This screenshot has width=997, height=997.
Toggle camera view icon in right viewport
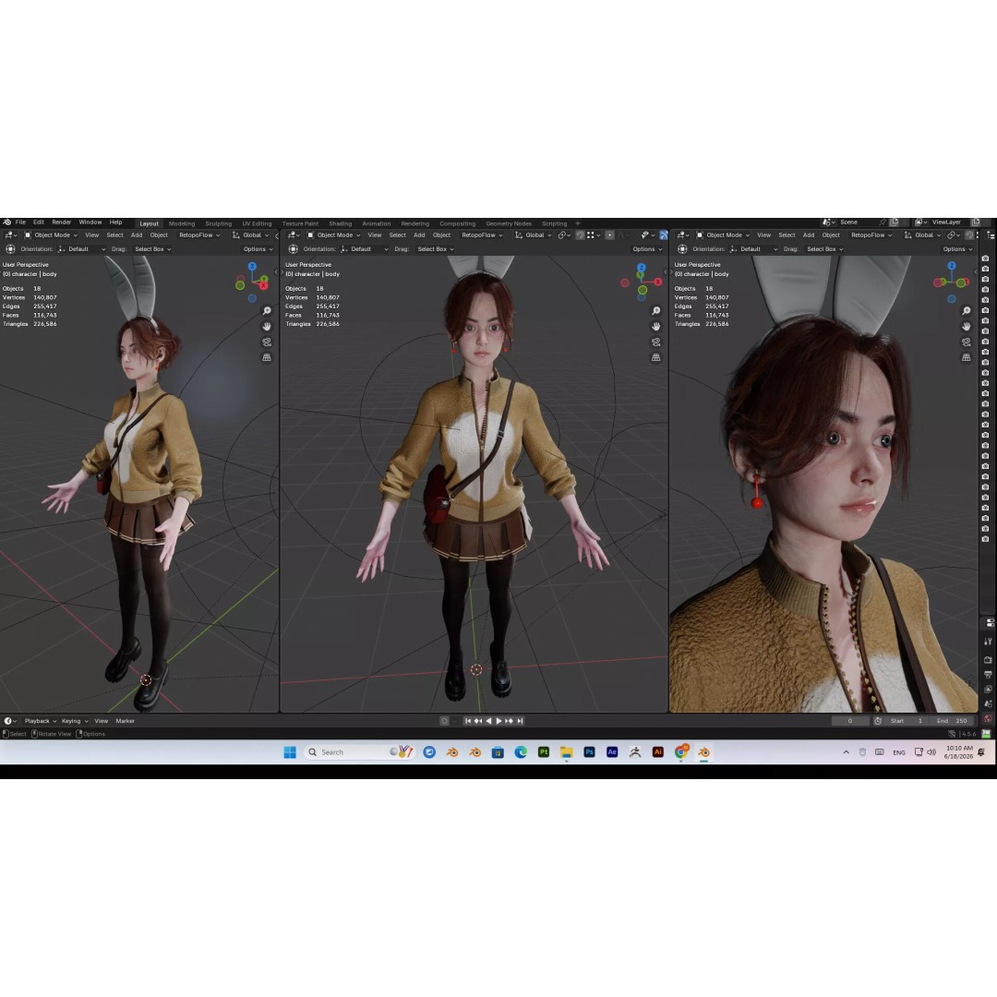tap(967, 342)
